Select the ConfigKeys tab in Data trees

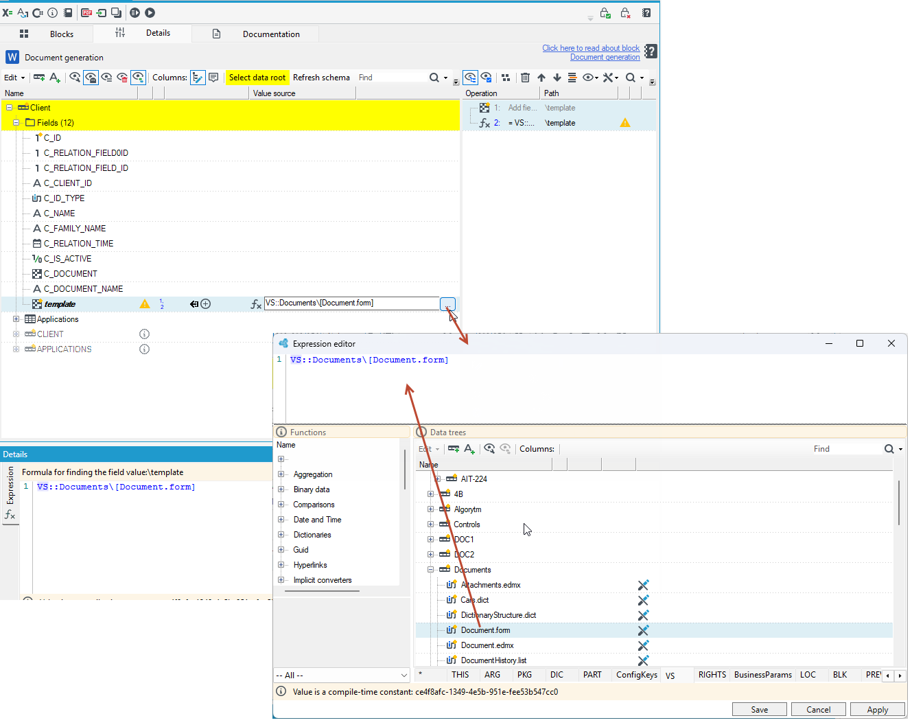coord(636,675)
